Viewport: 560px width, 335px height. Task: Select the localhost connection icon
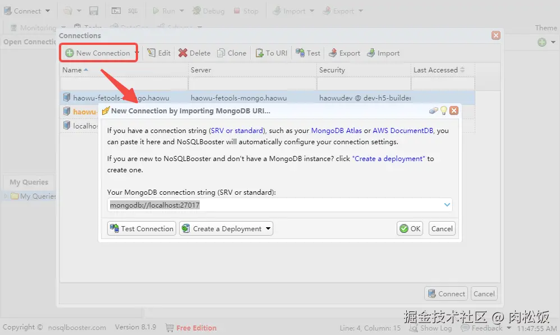coord(66,125)
